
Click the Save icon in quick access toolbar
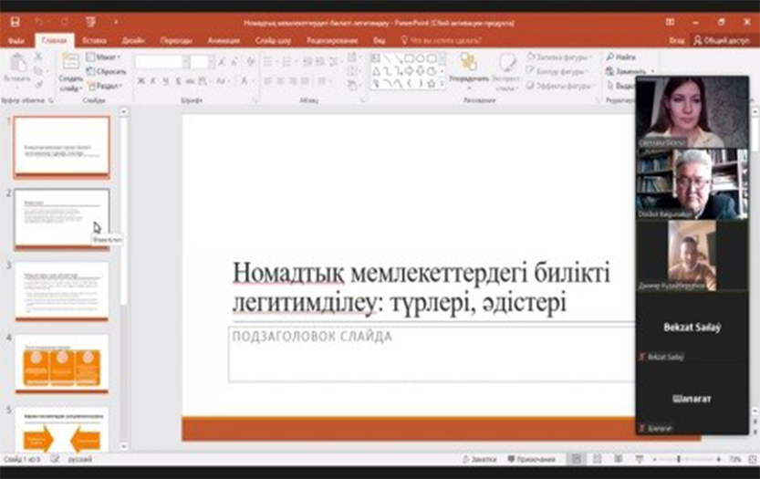pos(14,21)
